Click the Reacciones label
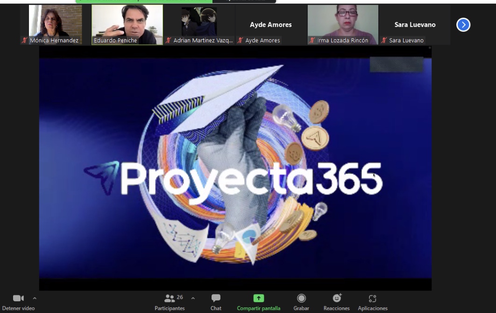The height and width of the screenshot is (313, 496). 337,308
